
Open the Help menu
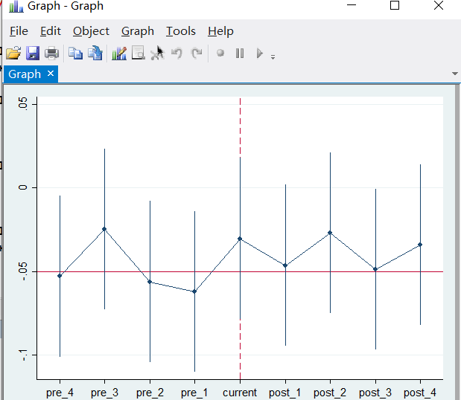pyautogui.click(x=220, y=31)
